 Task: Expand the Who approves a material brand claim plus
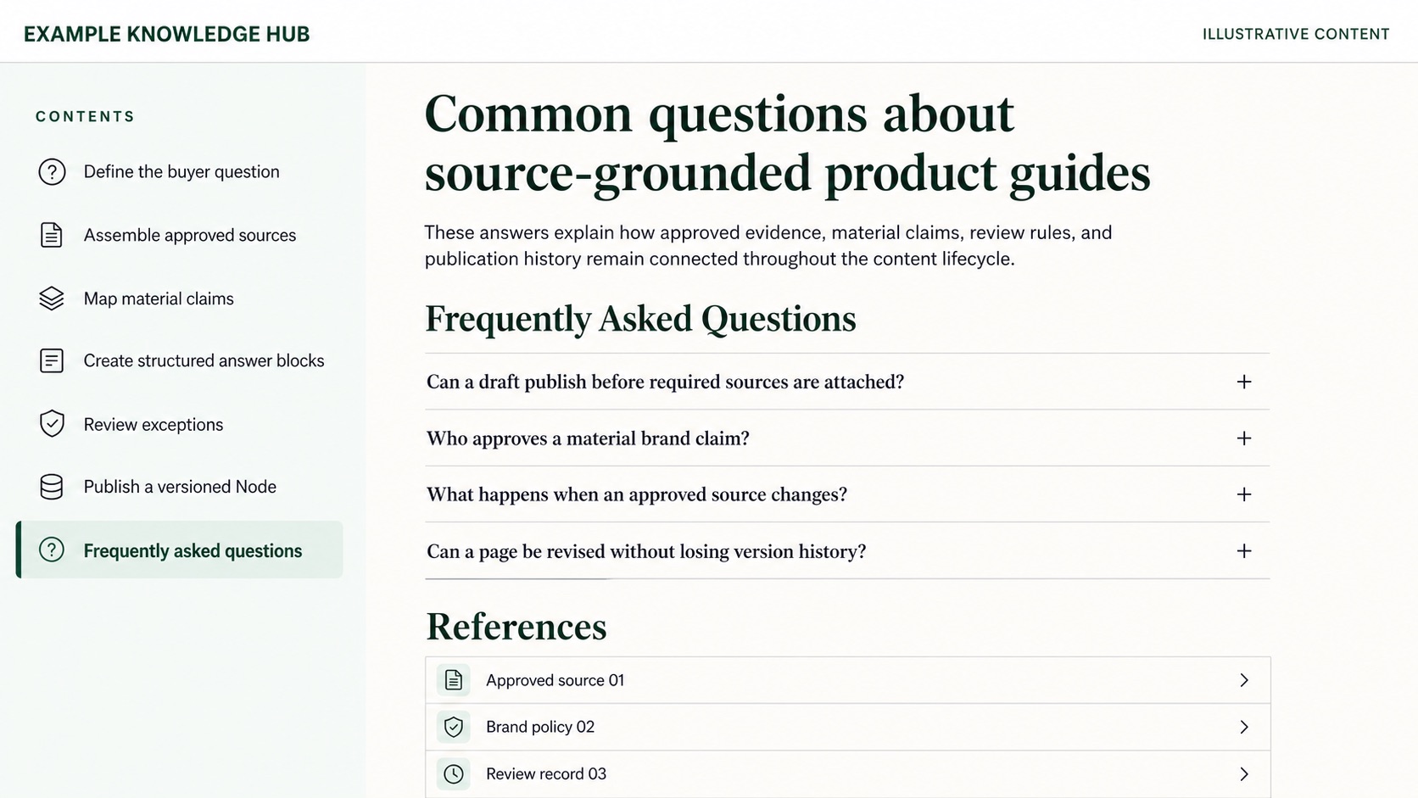[x=1244, y=438]
